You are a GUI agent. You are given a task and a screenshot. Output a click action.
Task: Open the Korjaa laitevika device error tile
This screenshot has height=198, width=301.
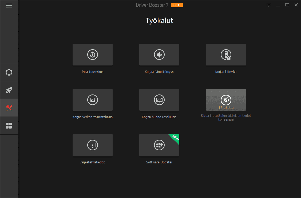click(226, 55)
